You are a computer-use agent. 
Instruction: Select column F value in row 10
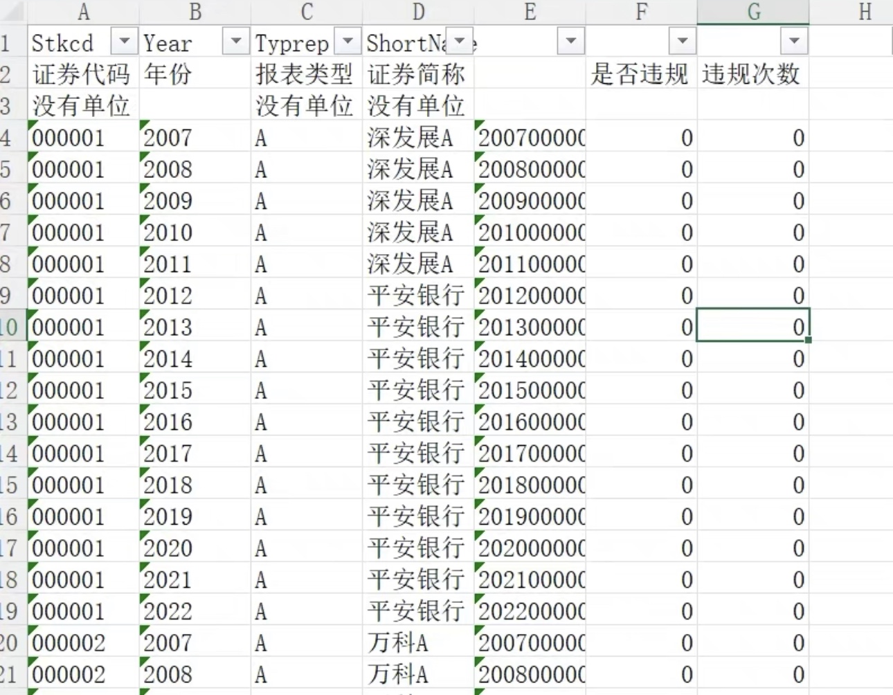tap(642, 327)
